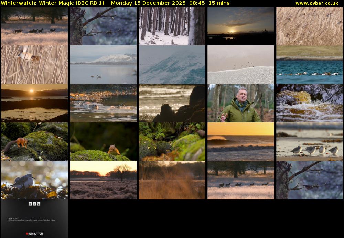The width and height of the screenshot is (344, 238).
Task: Choose the single grey bird on seaweed thumbnail
Action: click(x=34, y=180)
